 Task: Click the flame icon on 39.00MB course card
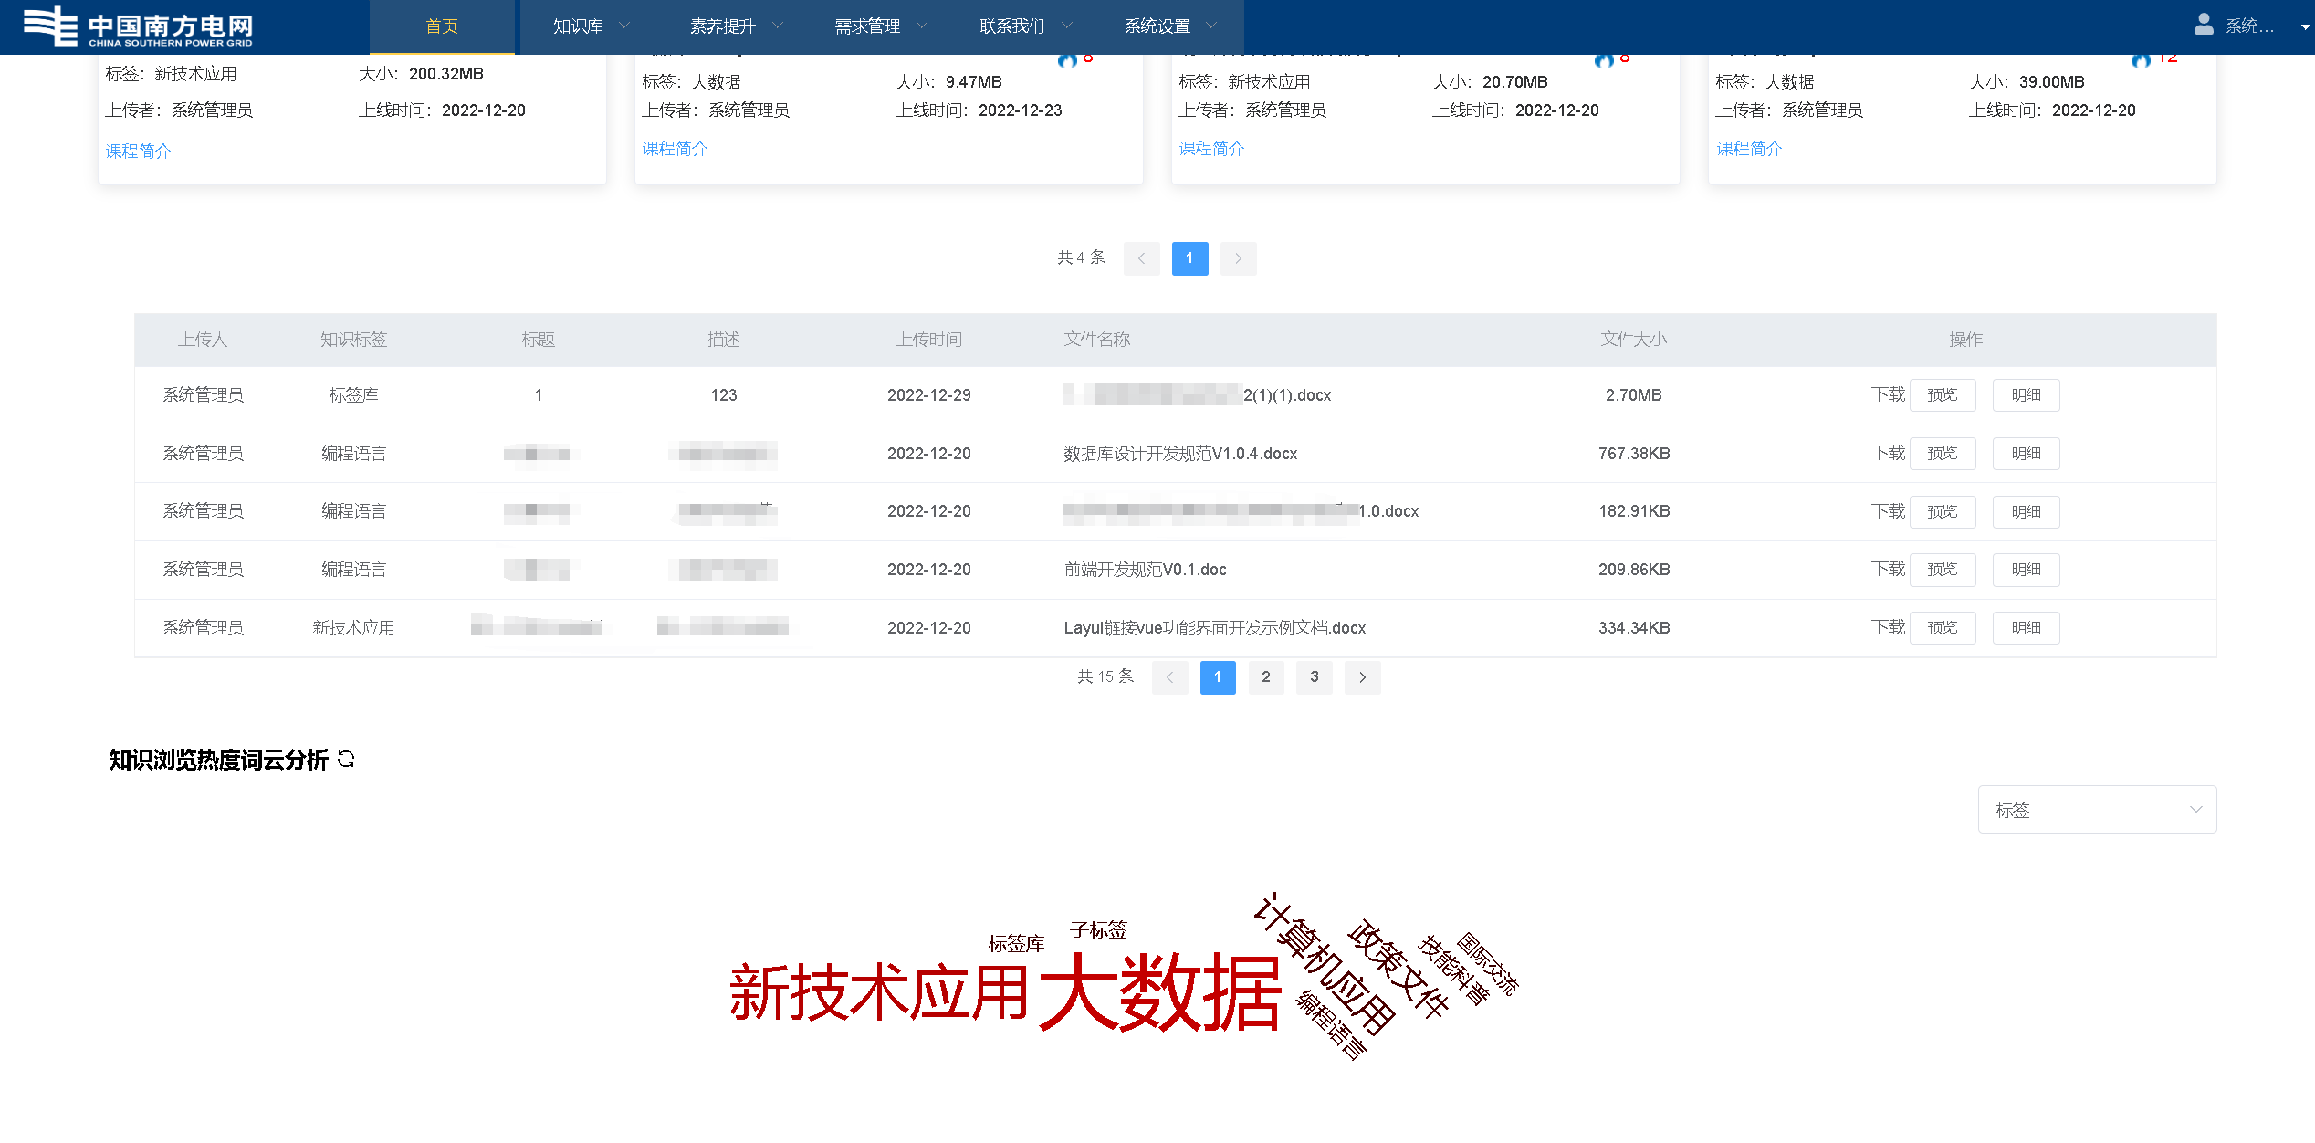click(2141, 59)
